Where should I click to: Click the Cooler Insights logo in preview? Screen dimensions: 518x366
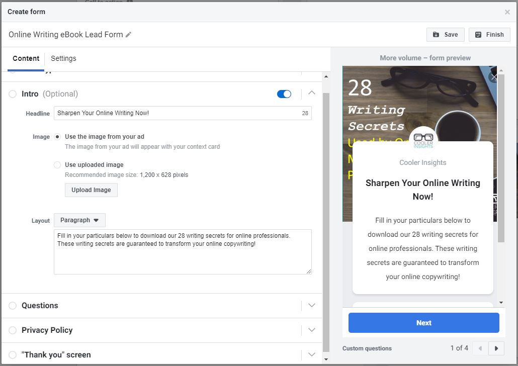coord(423,140)
